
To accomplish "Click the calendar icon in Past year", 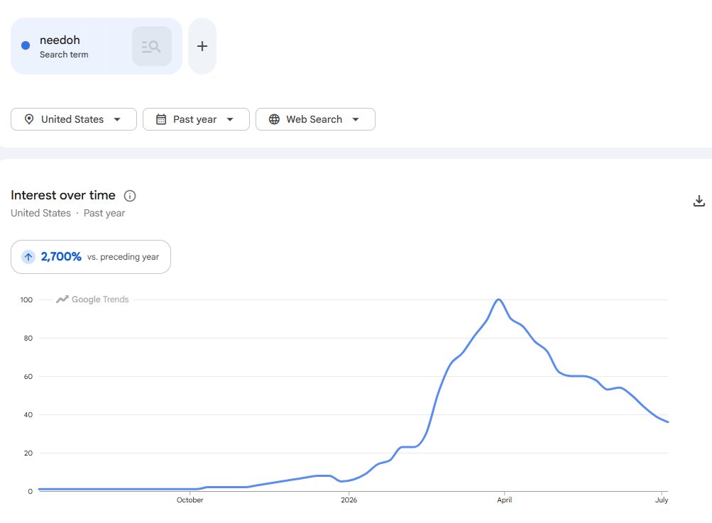I will click(x=161, y=119).
